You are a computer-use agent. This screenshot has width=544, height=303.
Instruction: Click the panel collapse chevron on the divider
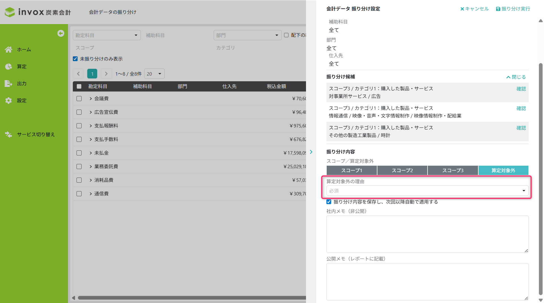pos(311,152)
